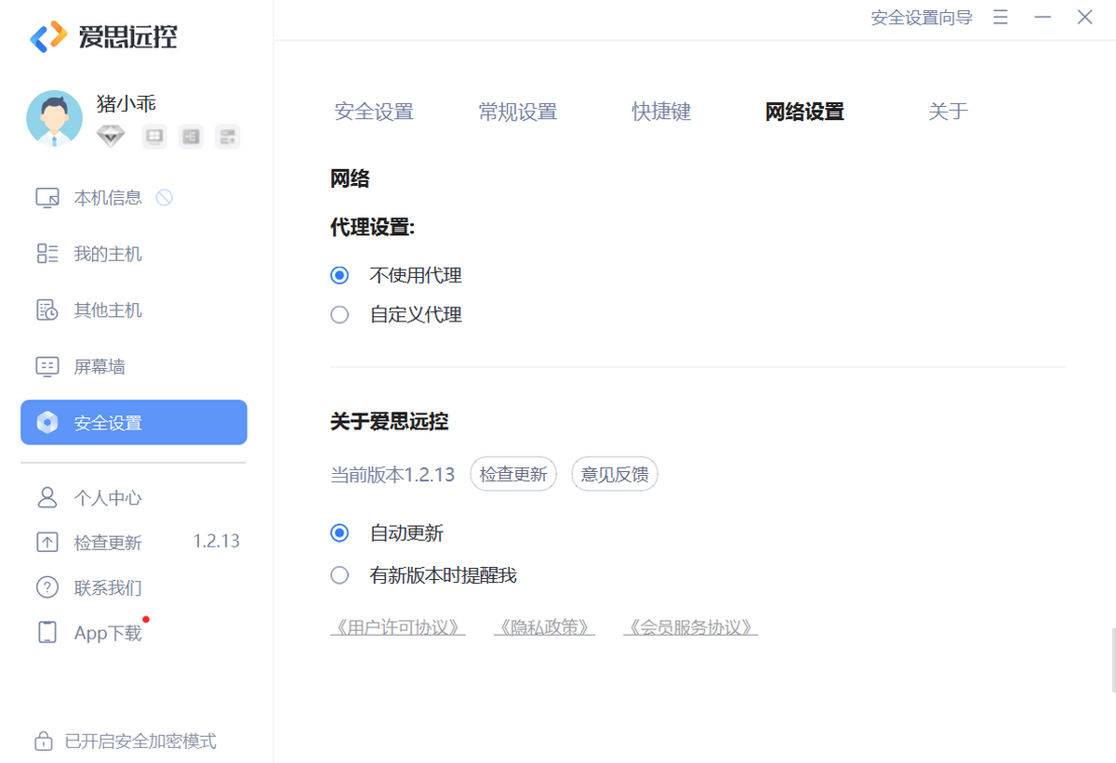
Task: Click the diamond membership icon
Action: tap(111, 137)
